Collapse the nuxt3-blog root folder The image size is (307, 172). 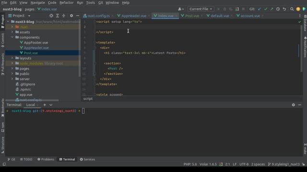tap(8, 21)
